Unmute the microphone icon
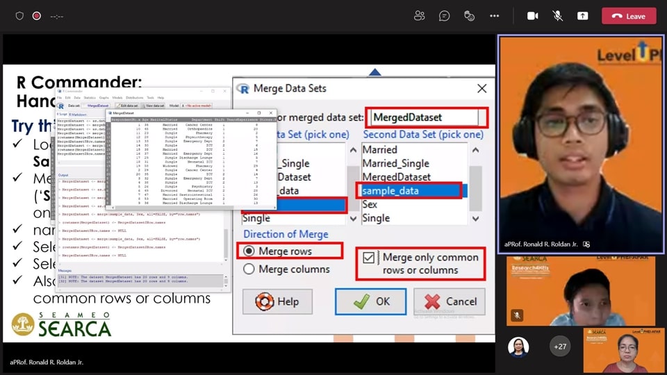 point(557,15)
